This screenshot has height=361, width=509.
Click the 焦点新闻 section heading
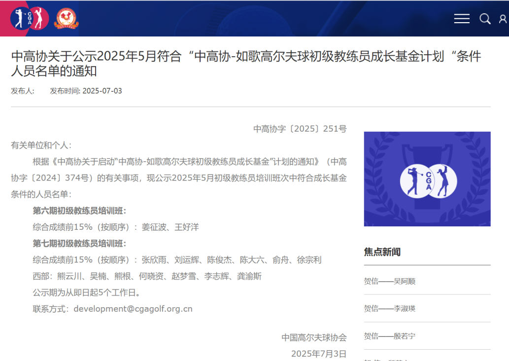point(382,252)
